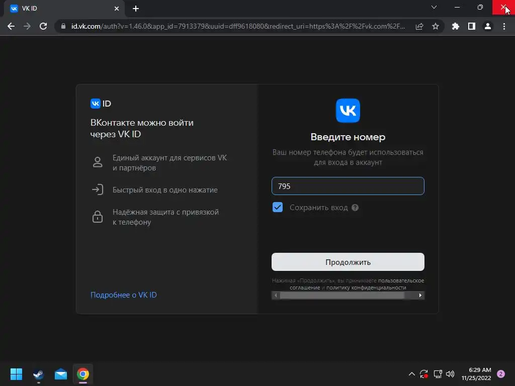Click the large VK logo above form
This screenshot has height=386, width=515.
348,111
